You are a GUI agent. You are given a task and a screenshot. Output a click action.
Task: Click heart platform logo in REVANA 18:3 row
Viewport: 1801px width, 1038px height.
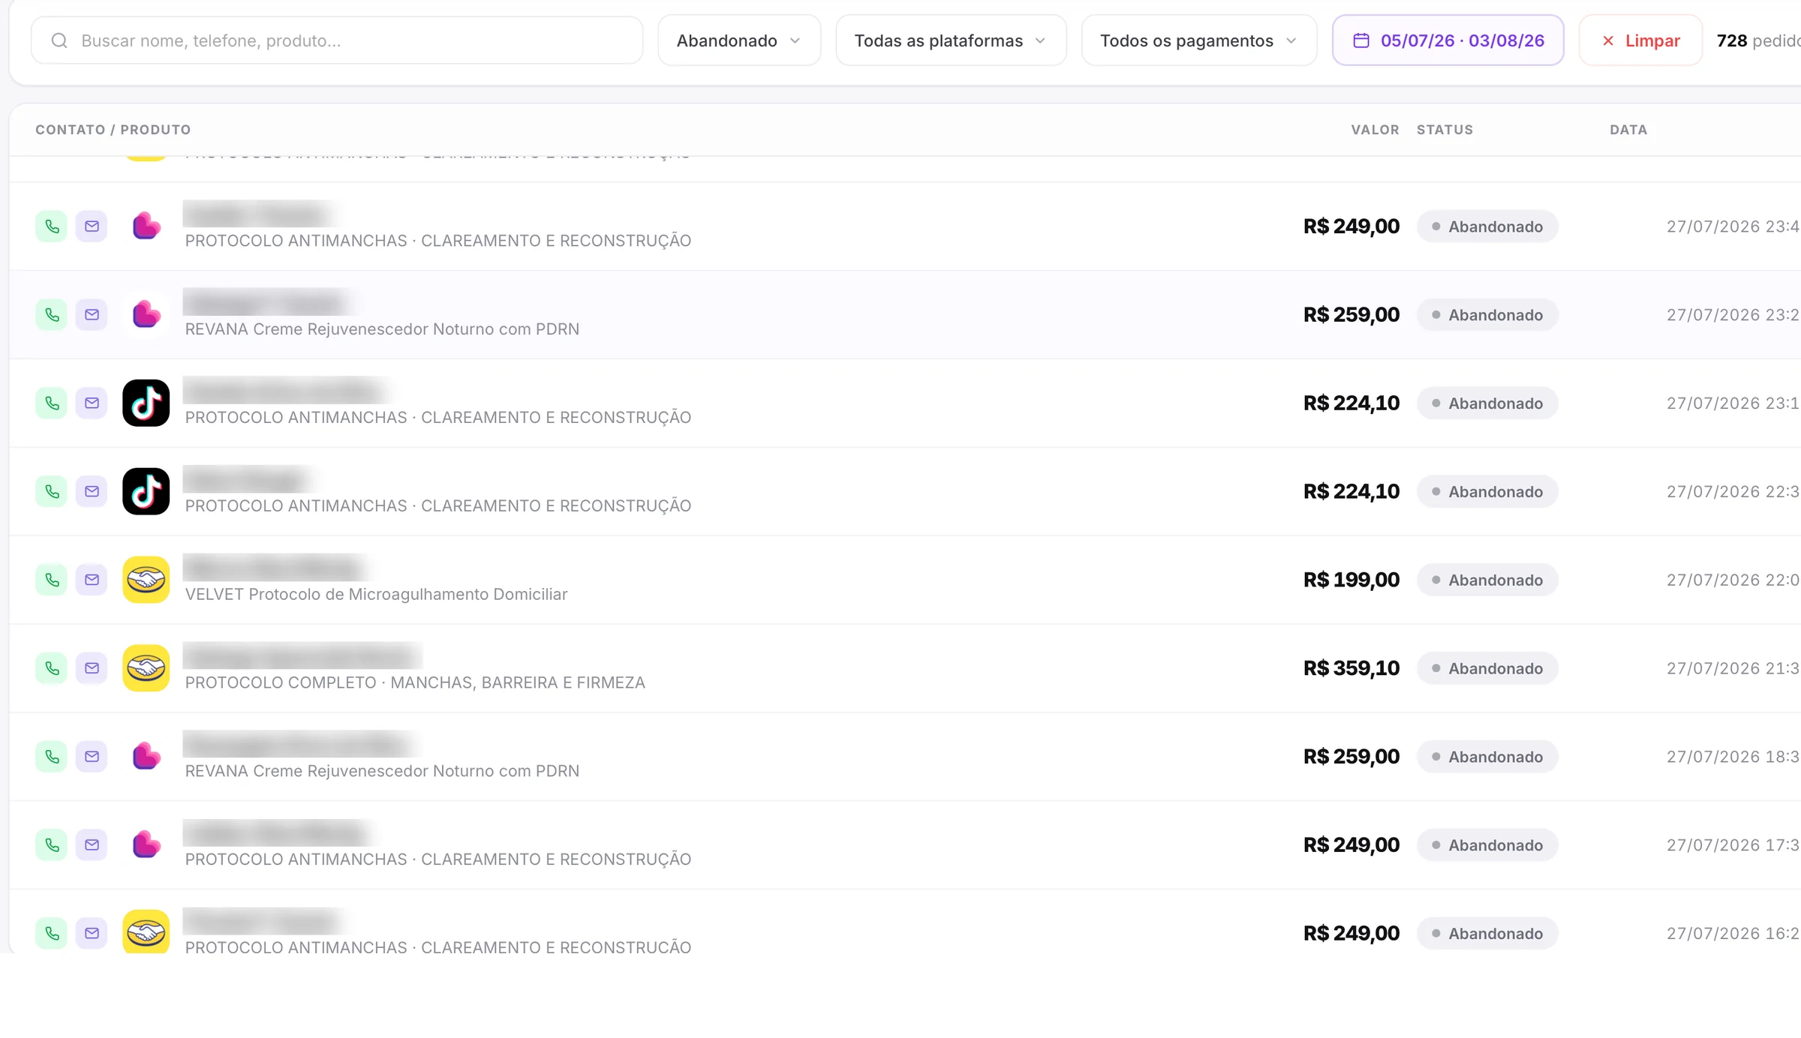point(146,757)
